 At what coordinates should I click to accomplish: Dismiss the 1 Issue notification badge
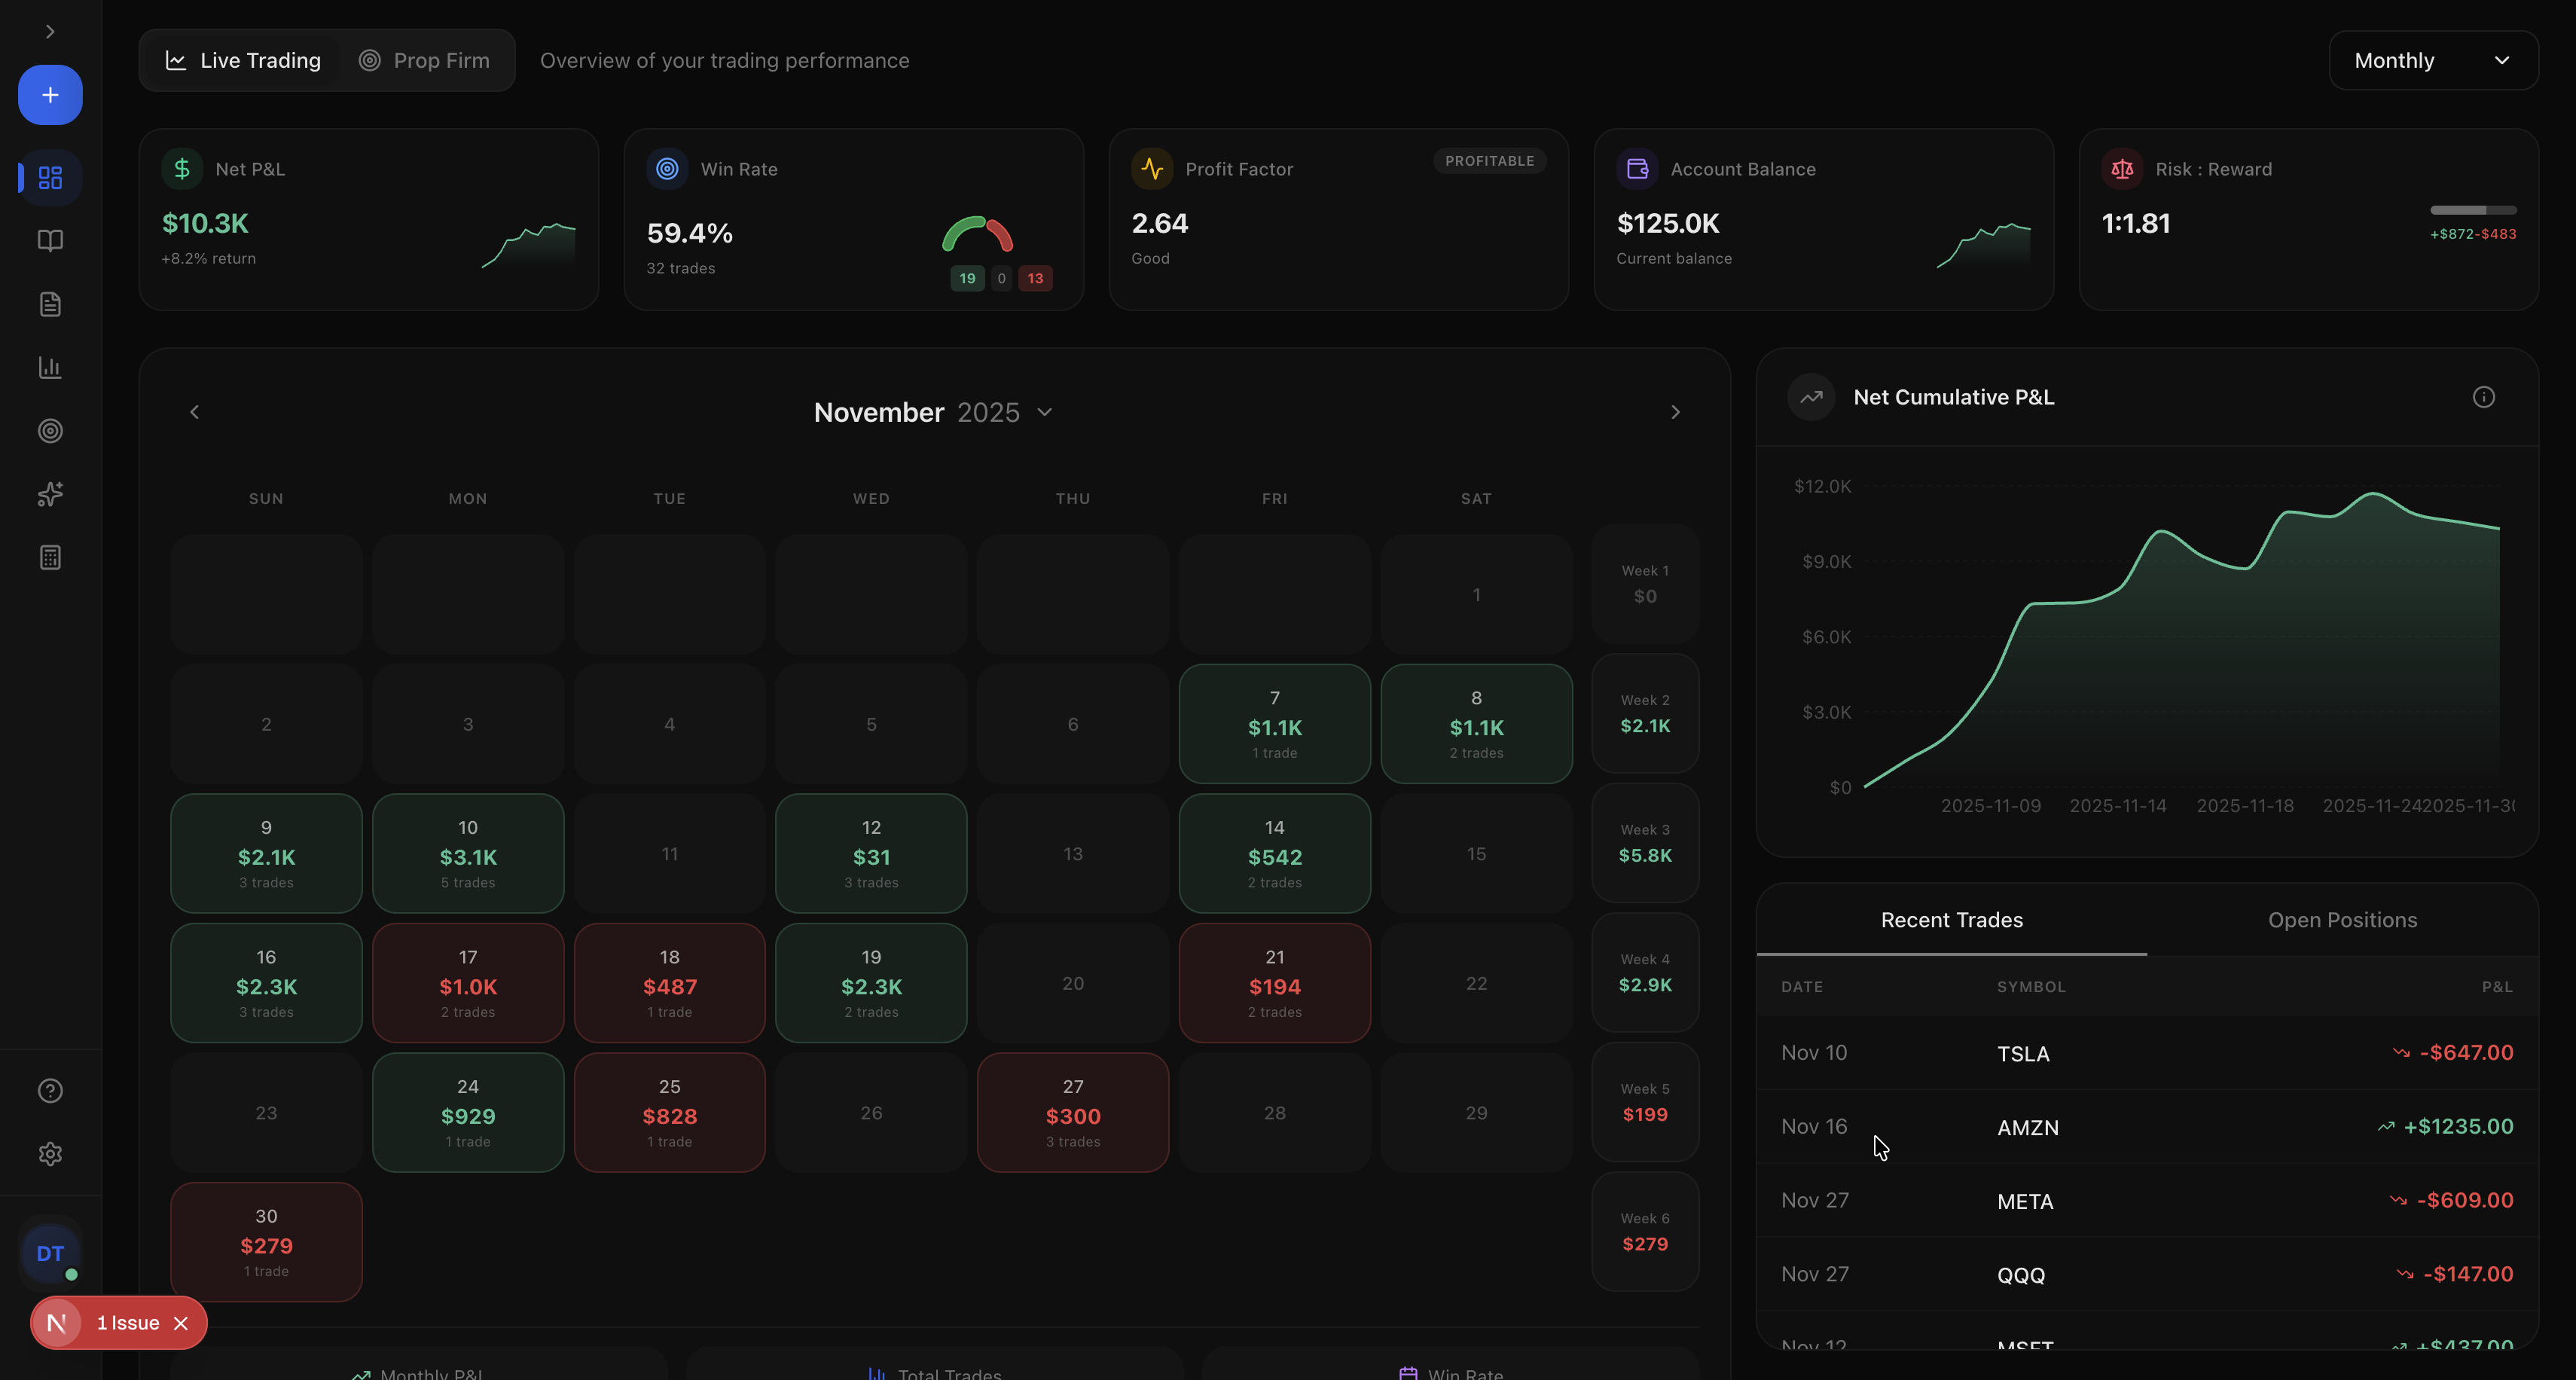coord(181,1323)
